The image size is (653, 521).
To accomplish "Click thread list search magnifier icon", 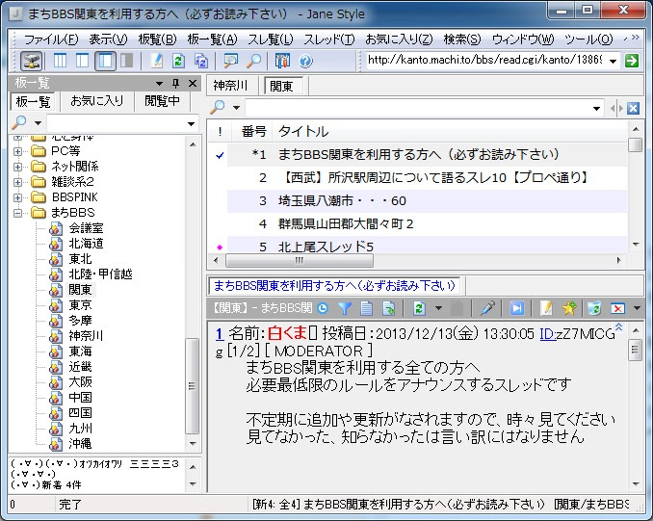I will point(218,108).
